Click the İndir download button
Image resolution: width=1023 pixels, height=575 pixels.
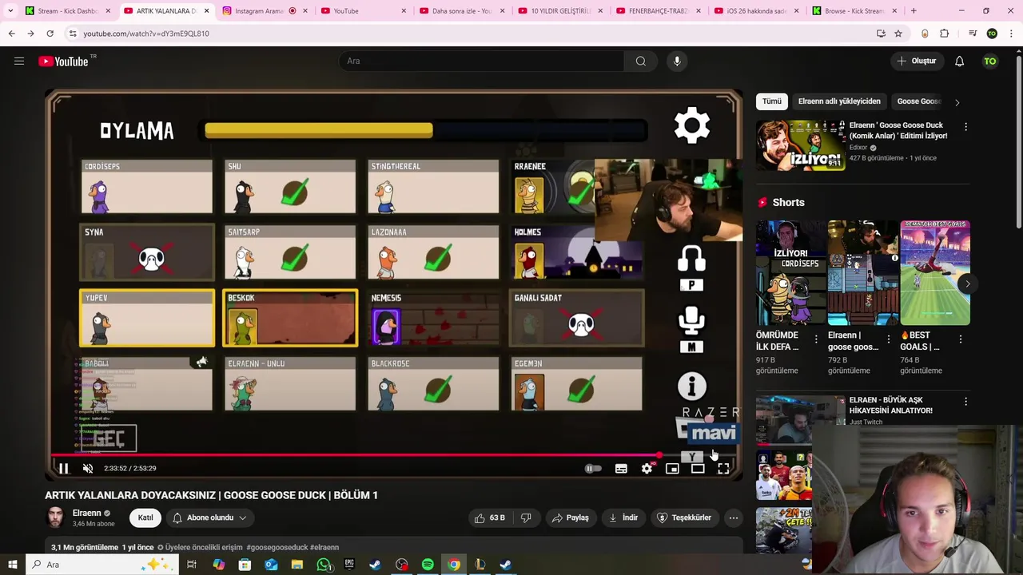tap(623, 517)
